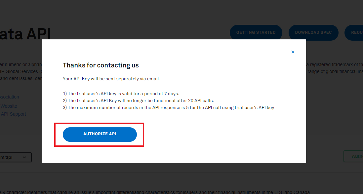Open the API Support link
Image resolution: width=363 pixels, height=194 pixels.
(13, 114)
